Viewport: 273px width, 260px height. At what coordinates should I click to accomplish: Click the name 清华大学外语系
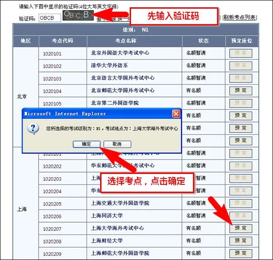109,66
